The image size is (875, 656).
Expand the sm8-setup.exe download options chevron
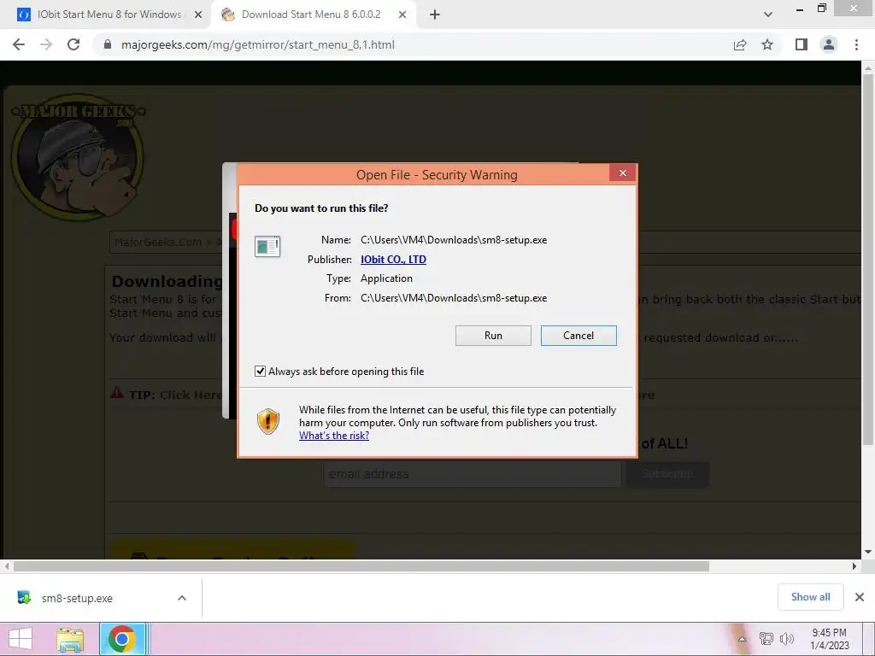(182, 598)
